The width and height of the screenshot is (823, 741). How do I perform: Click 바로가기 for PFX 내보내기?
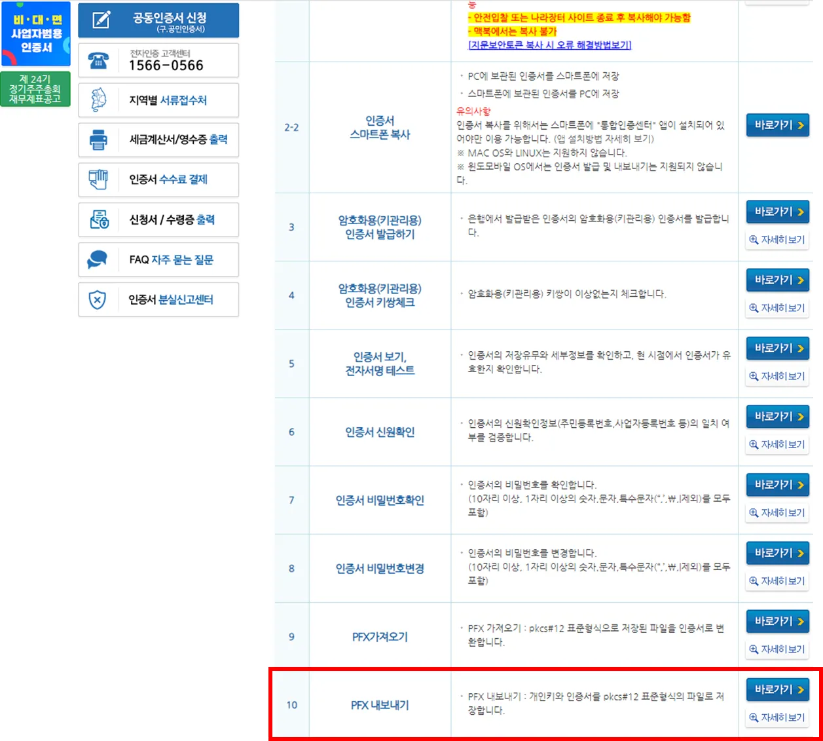coord(778,689)
